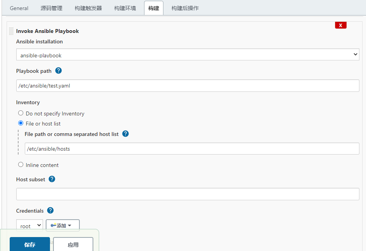Viewport: 366px width, 251px height.
Task: Click the Inventory label
Action: tap(28, 102)
